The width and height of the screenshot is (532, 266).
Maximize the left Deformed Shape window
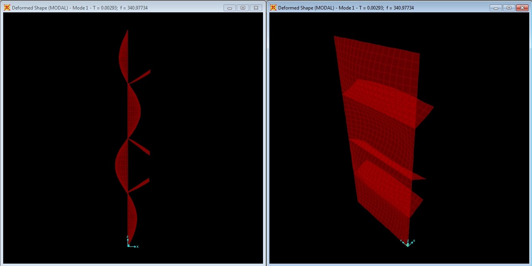243,8
